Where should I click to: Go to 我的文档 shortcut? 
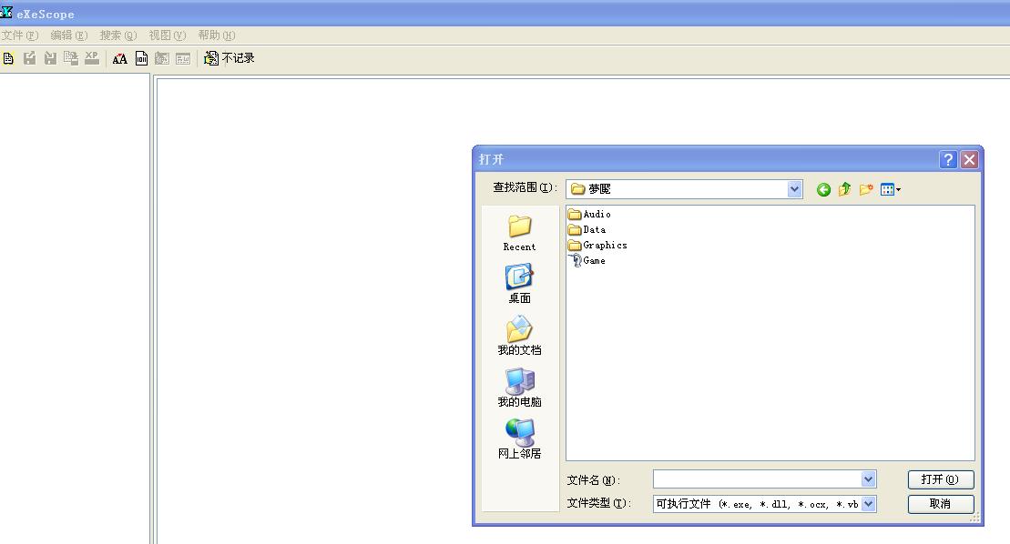tap(519, 336)
